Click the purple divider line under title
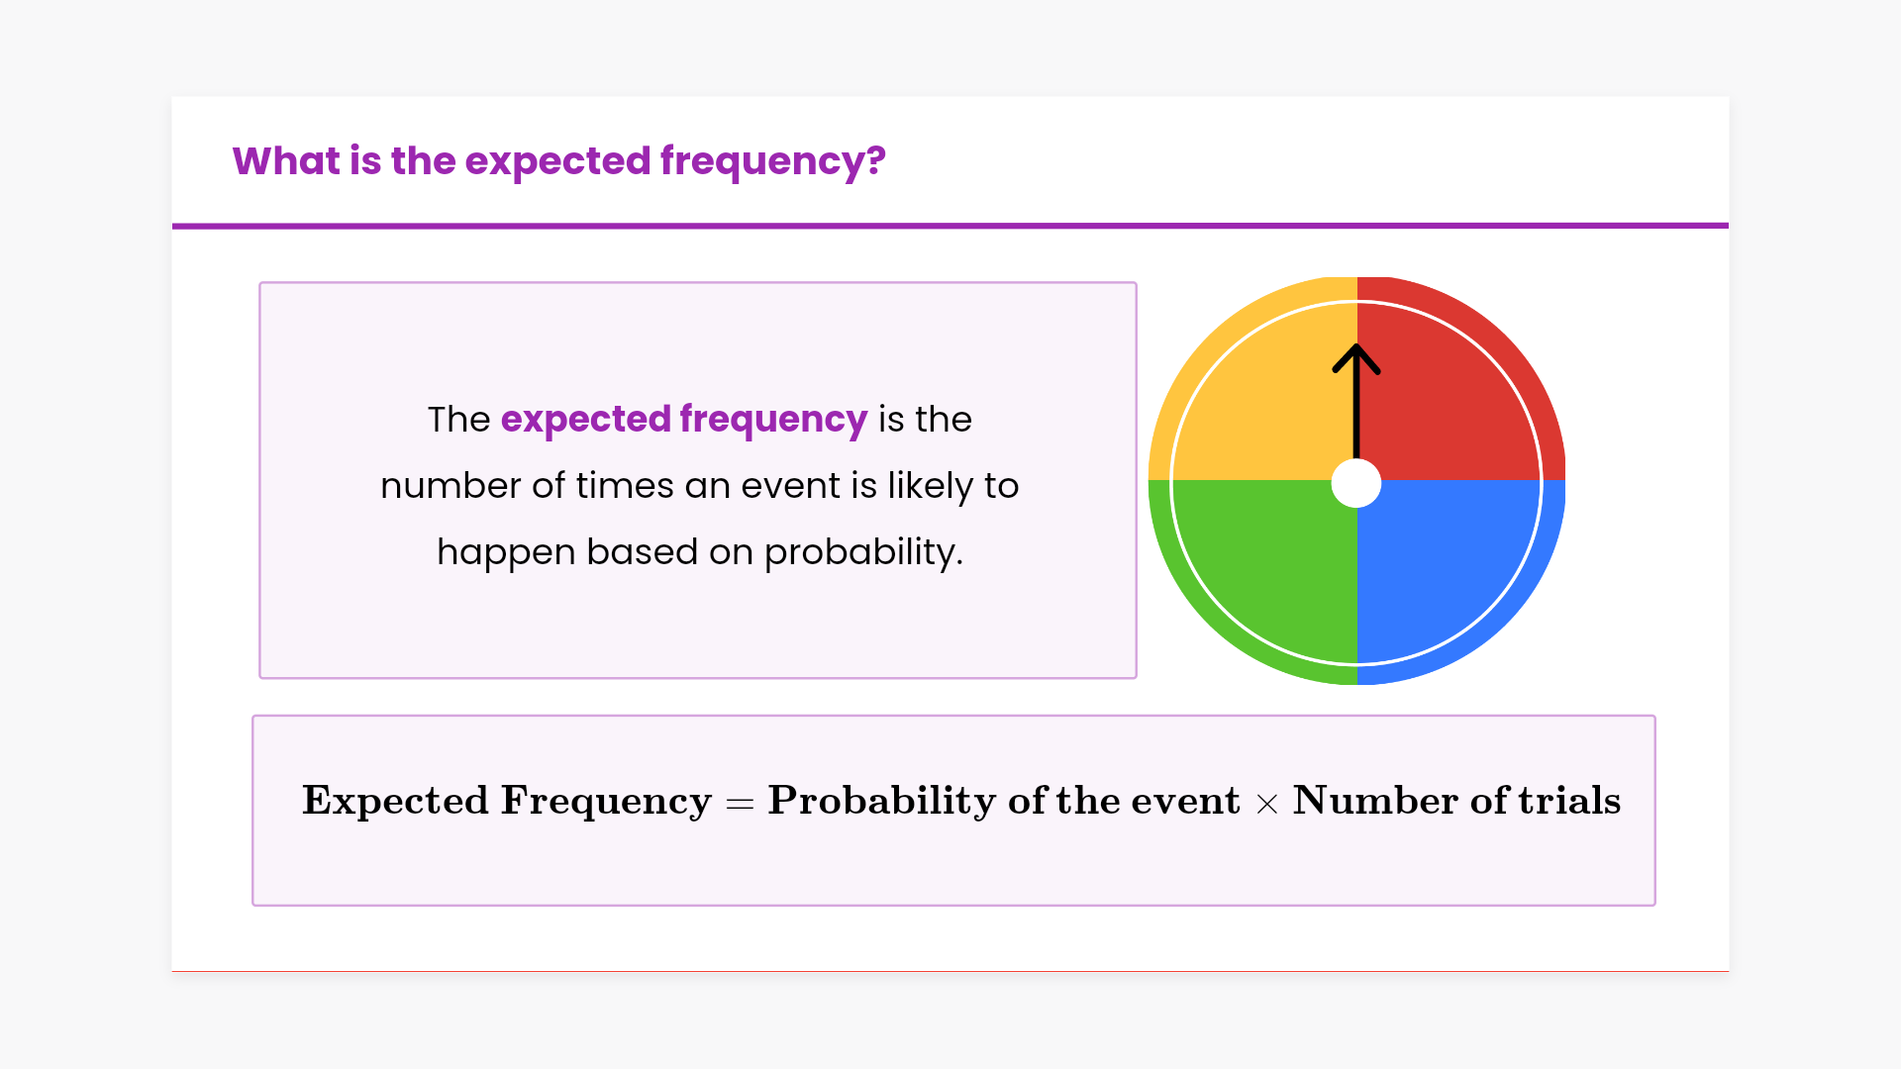1901x1069 pixels. [950, 226]
